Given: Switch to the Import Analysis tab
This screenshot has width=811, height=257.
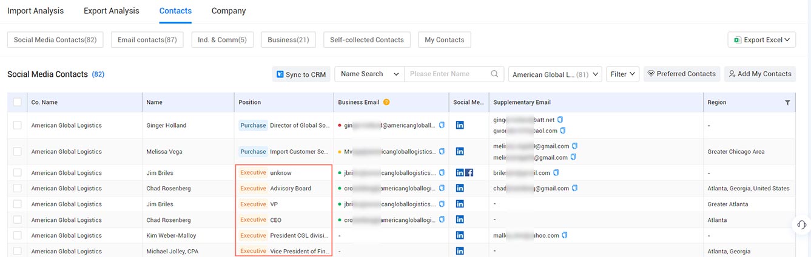Looking at the screenshot, I should click(x=35, y=11).
